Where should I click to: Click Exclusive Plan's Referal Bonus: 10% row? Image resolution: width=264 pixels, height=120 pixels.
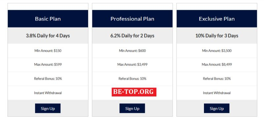[217, 79]
